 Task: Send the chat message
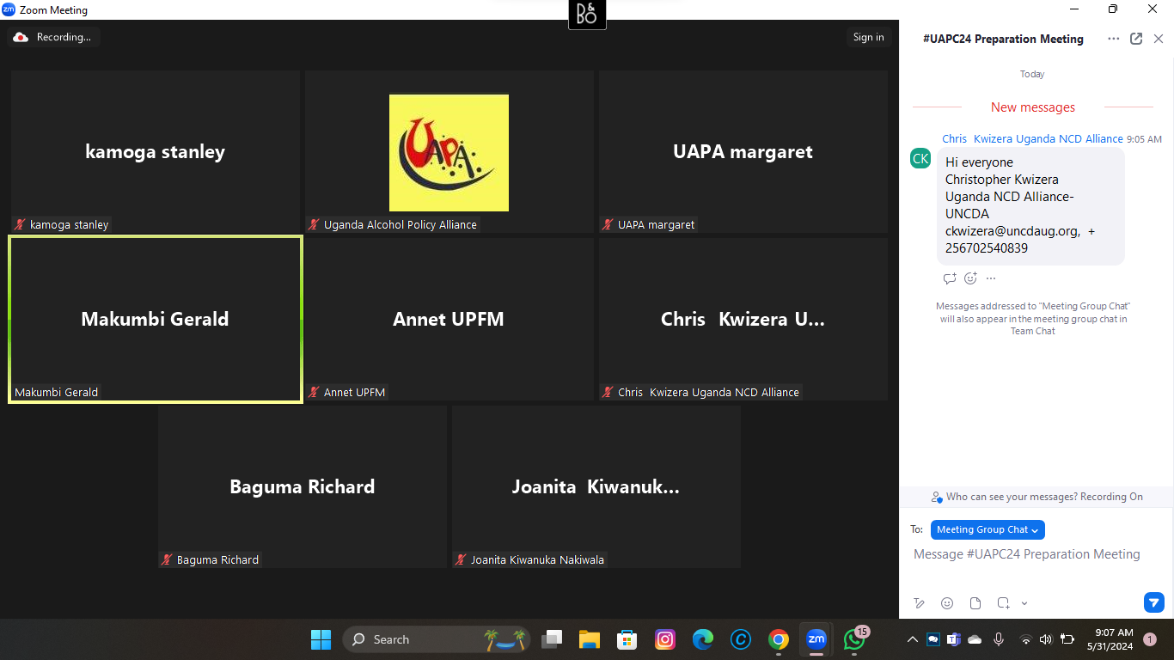[x=1154, y=602]
